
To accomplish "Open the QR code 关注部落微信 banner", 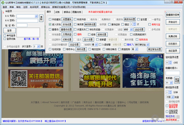I will pos(36,79).
